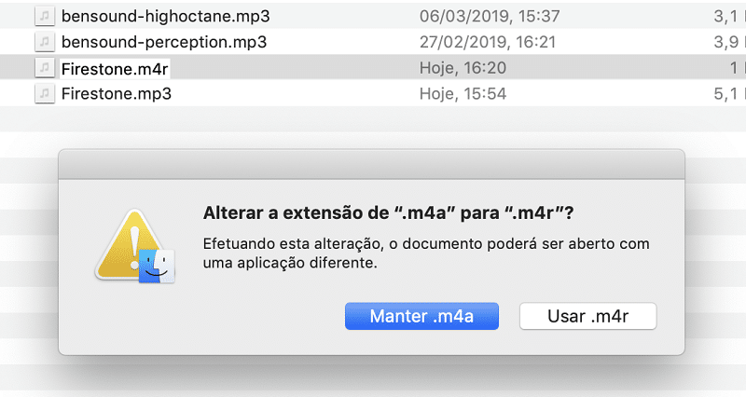Choose the Usar .m4r button
746x397 pixels.
[x=587, y=315]
